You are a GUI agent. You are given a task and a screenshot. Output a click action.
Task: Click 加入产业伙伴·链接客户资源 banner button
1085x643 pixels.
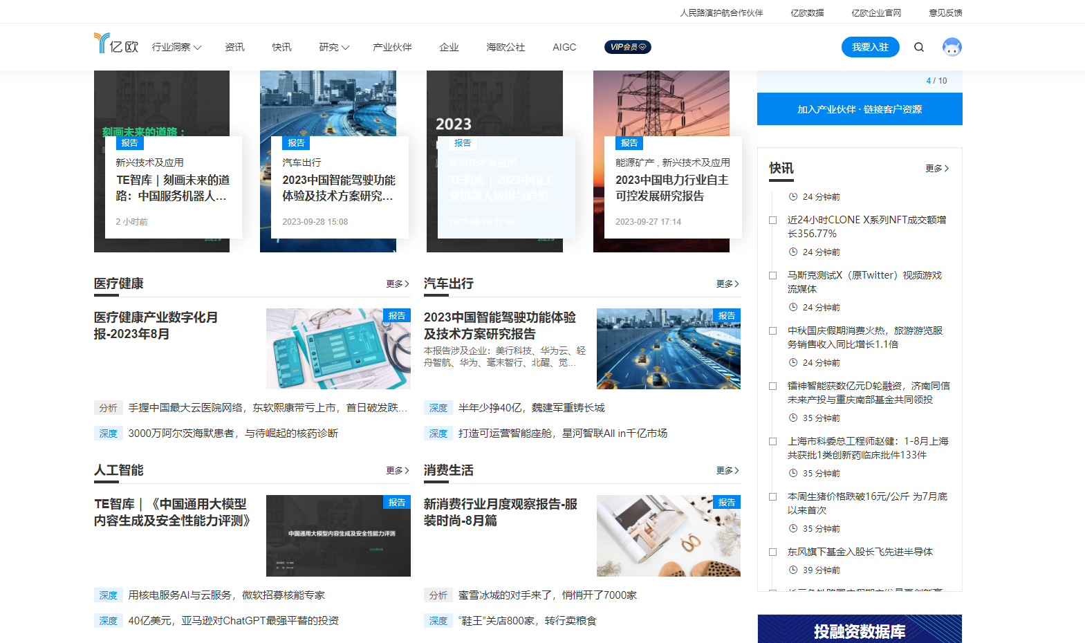[x=860, y=109]
